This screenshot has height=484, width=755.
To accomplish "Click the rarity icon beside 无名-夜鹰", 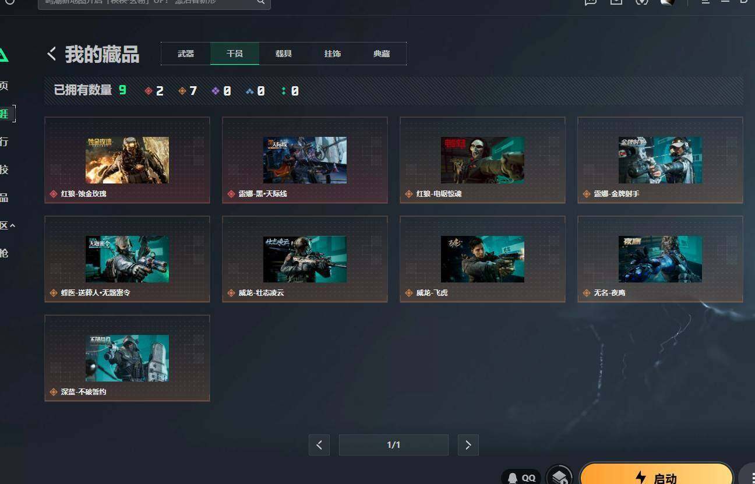I will pos(587,293).
